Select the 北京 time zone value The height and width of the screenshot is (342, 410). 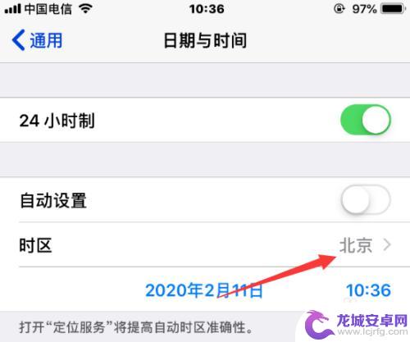tap(356, 245)
